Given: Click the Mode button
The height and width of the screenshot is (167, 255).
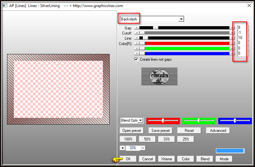Looking at the screenshot, I should (224, 159).
